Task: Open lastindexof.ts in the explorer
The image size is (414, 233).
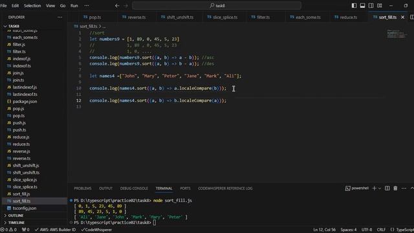Action: coord(25,94)
